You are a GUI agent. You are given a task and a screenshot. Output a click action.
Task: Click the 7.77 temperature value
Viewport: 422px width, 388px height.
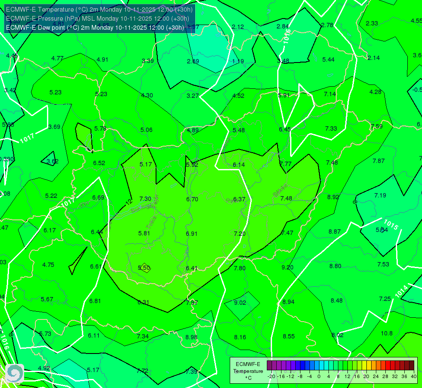point(285,164)
